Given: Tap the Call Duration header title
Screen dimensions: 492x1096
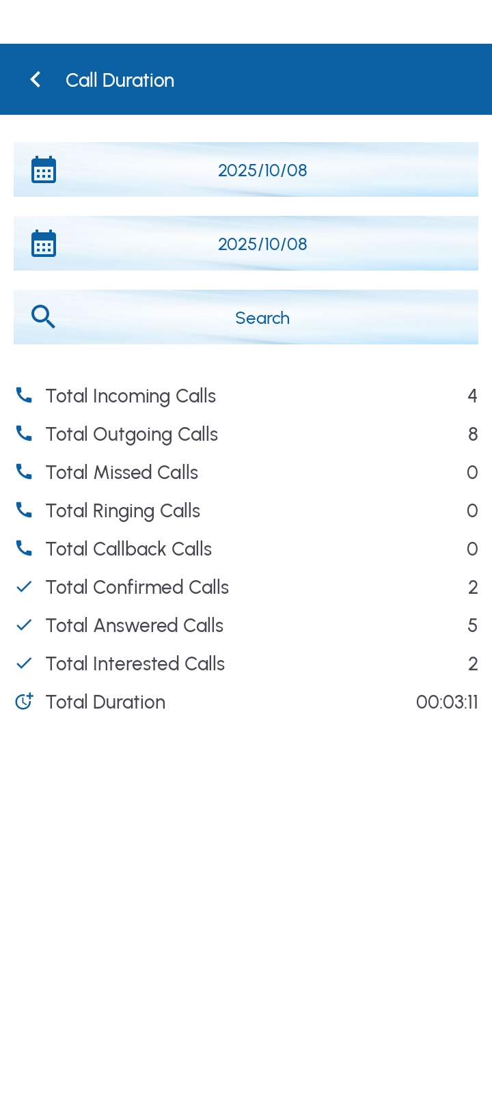Looking at the screenshot, I should [x=120, y=80].
